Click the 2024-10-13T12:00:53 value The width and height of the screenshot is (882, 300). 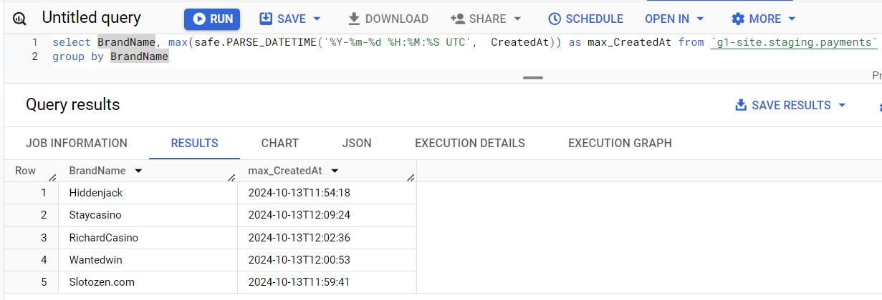299,260
